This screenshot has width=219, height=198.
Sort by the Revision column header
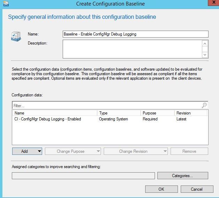191,113
